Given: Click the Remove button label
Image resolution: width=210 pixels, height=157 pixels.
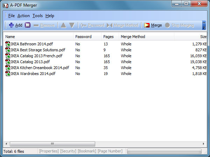Looking at the screenshot, I should pyautogui.click(x=47, y=25).
